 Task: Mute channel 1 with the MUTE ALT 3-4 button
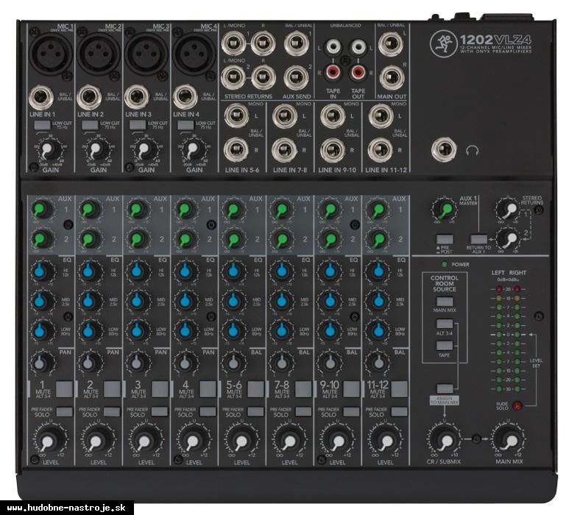coord(64,389)
